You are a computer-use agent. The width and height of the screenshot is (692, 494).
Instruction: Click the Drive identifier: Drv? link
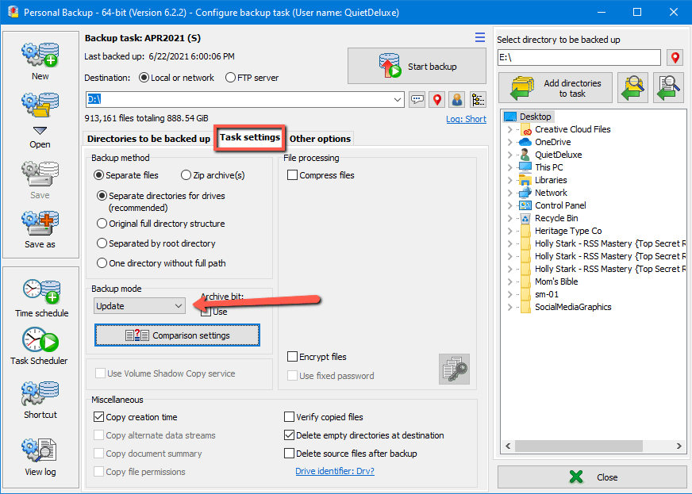click(335, 471)
